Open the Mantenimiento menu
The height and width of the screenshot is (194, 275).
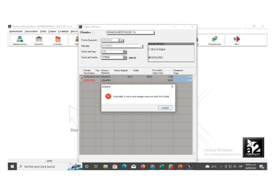click(x=16, y=31)
